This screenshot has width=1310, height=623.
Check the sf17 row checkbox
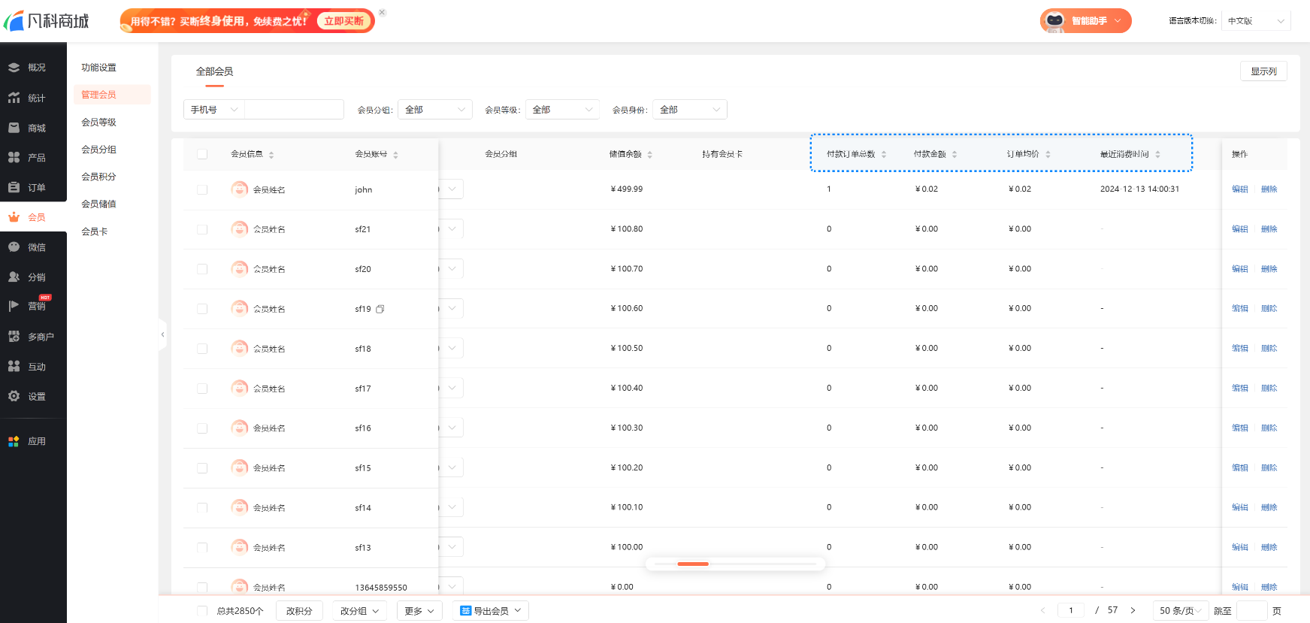(x=202, y=389)
